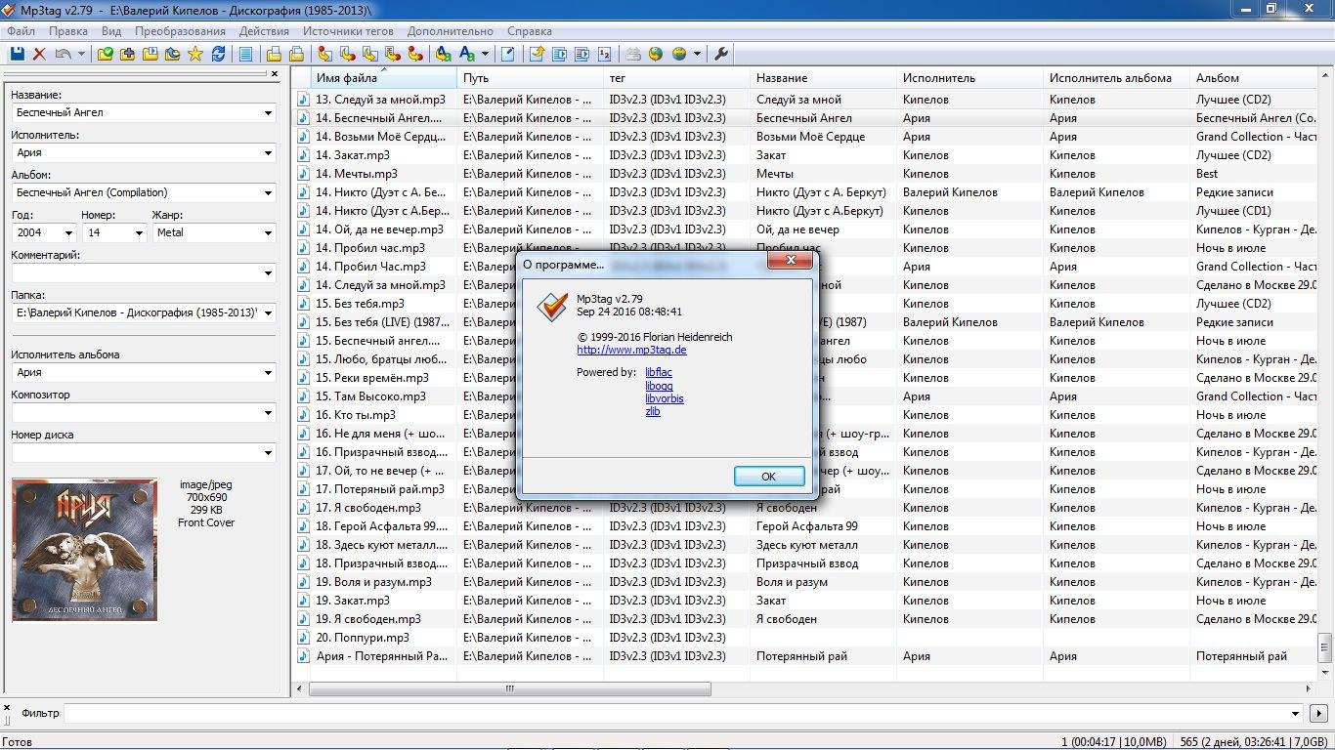Screen dimensions: 1335x750
Task: Open the Справка menu
Action: click(x=530, y=31)
